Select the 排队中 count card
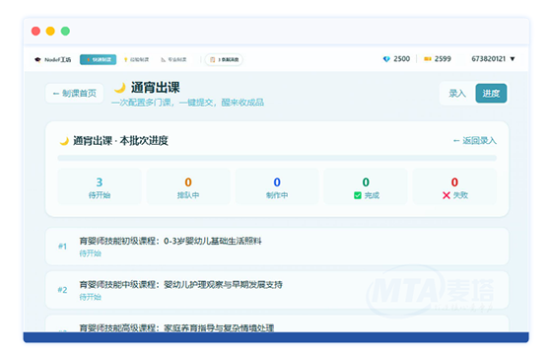The width and height of the screenshot is (552, 359). (188, 186)
